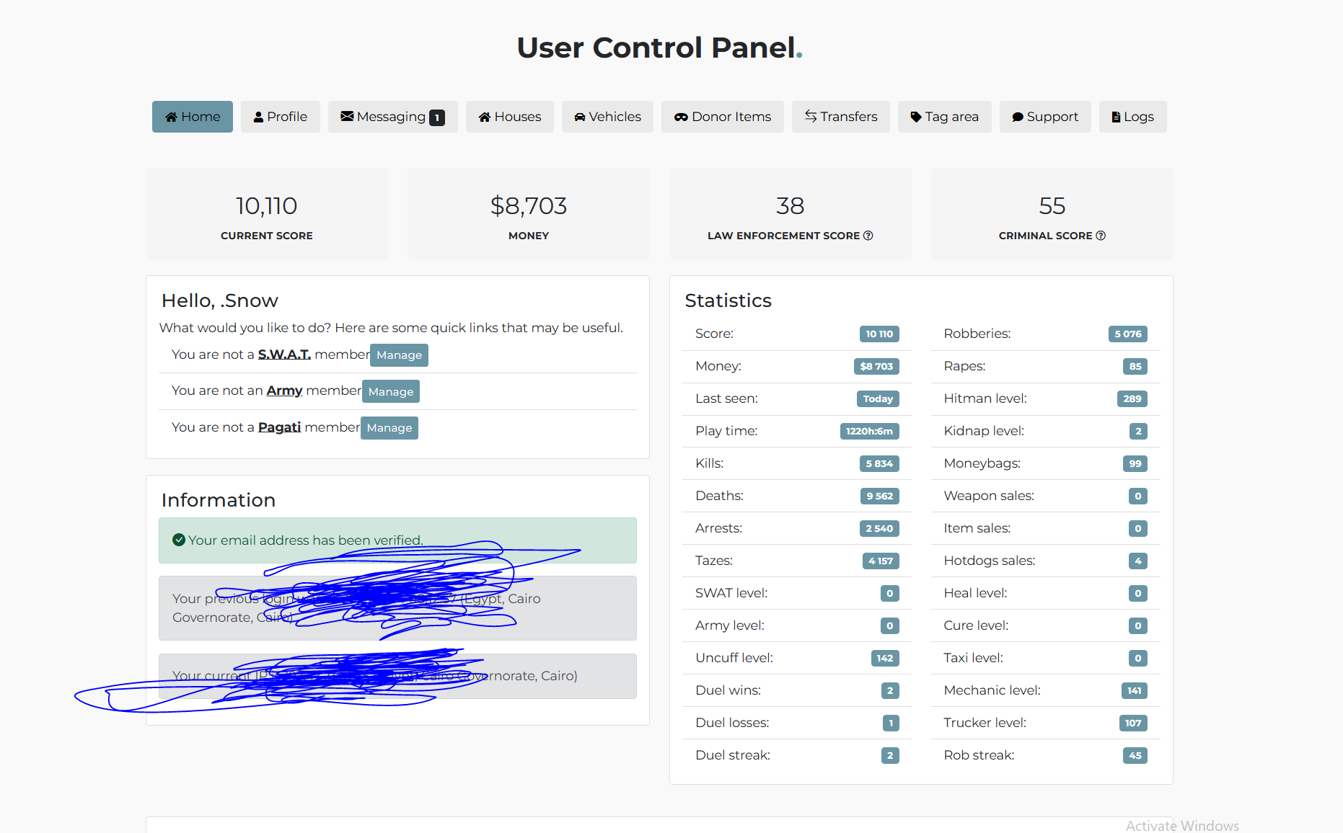Open the Support tab
Image resolution: width=1343 pixels, height=833 pixels.
tap(1045, 117)
